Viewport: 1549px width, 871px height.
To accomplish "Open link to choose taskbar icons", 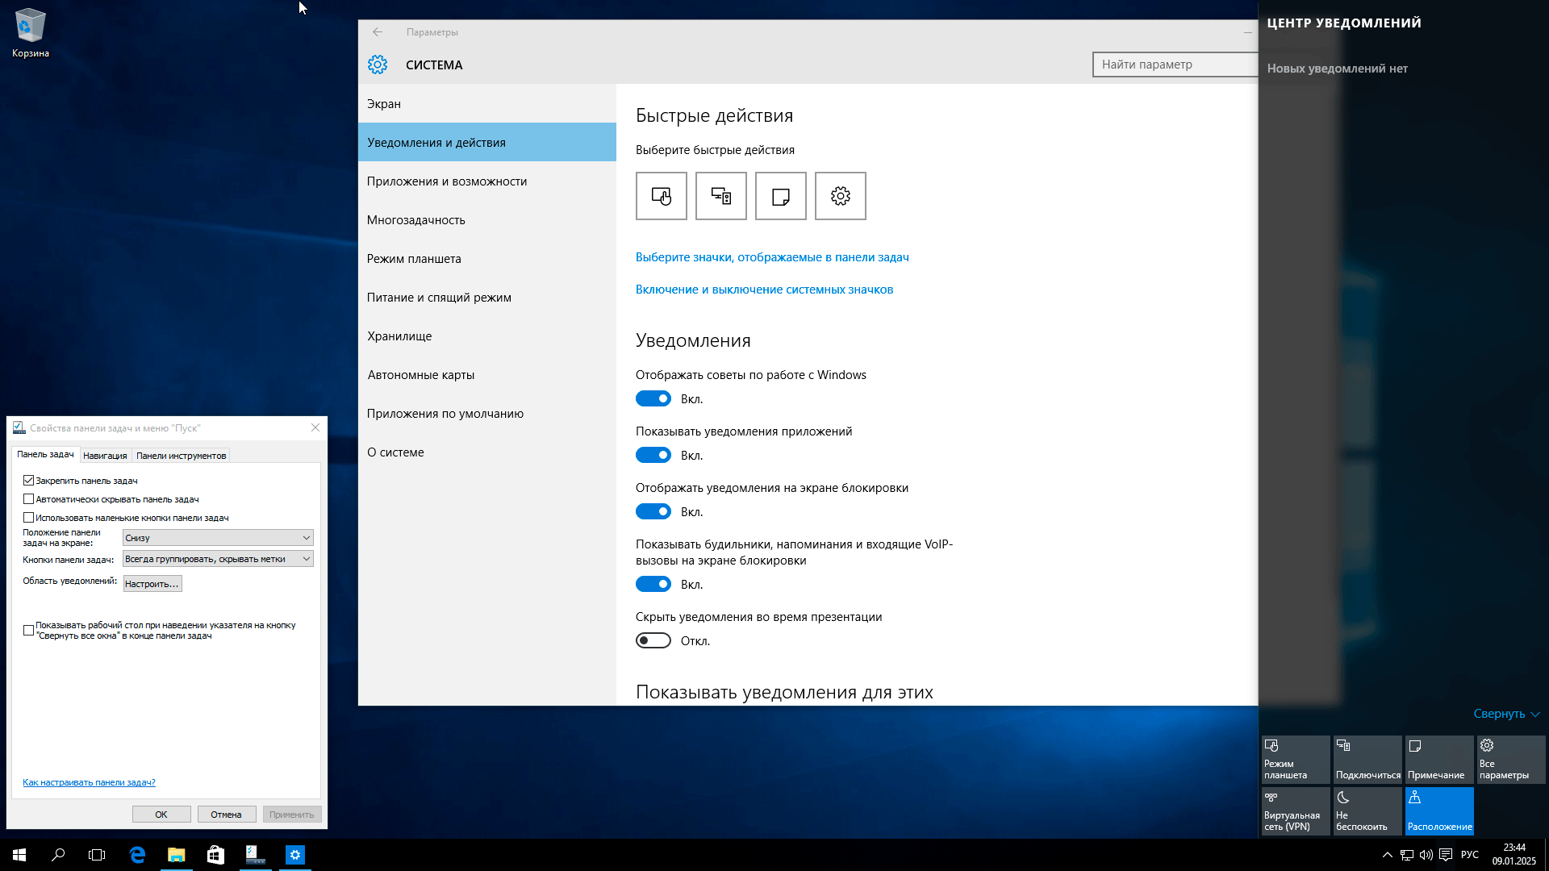I will tap(771, 257).
